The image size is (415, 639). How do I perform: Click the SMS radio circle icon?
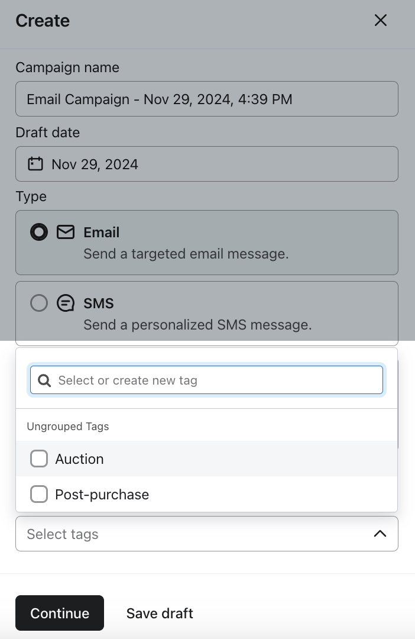tap(38, 303)
